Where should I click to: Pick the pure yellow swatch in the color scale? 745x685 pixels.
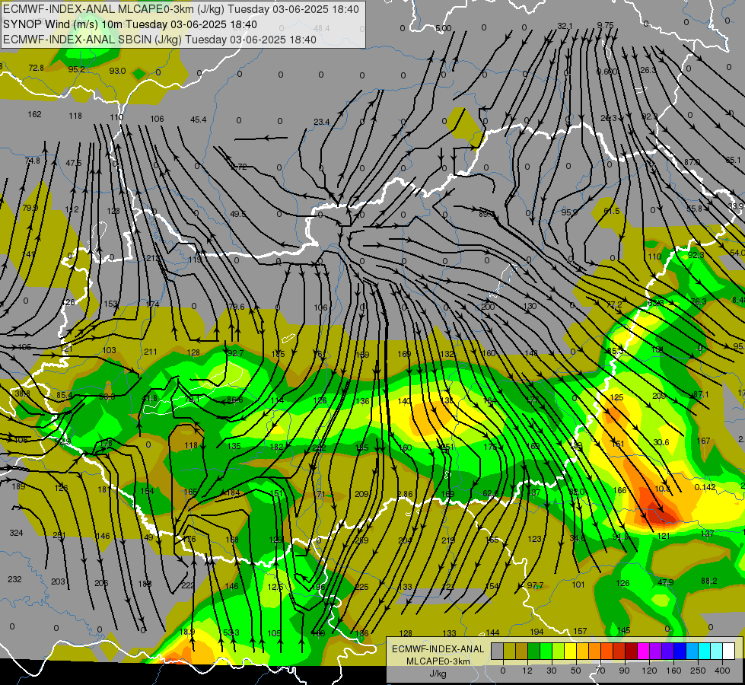click(570, 651)
